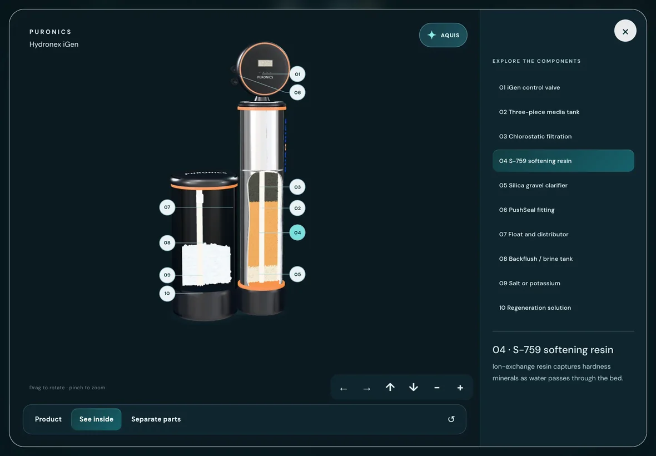Viewport: 656px width, 456px height.
Task: Switch to the Separate parts tab
Action: pyautogui.click(x=156, y=419)
